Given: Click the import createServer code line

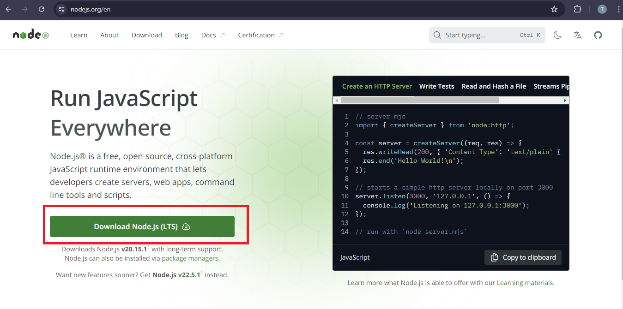Looking at the screenshot, I should click(435, 125).
